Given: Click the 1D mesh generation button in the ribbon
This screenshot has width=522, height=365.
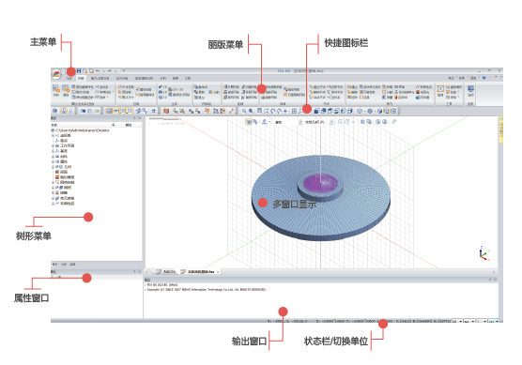Looking at the screenshot, I should [x=162, y=87].
